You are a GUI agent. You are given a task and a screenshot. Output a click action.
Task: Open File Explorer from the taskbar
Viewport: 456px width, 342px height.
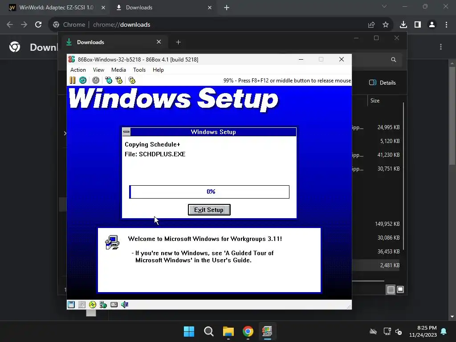tap(228, 331)
